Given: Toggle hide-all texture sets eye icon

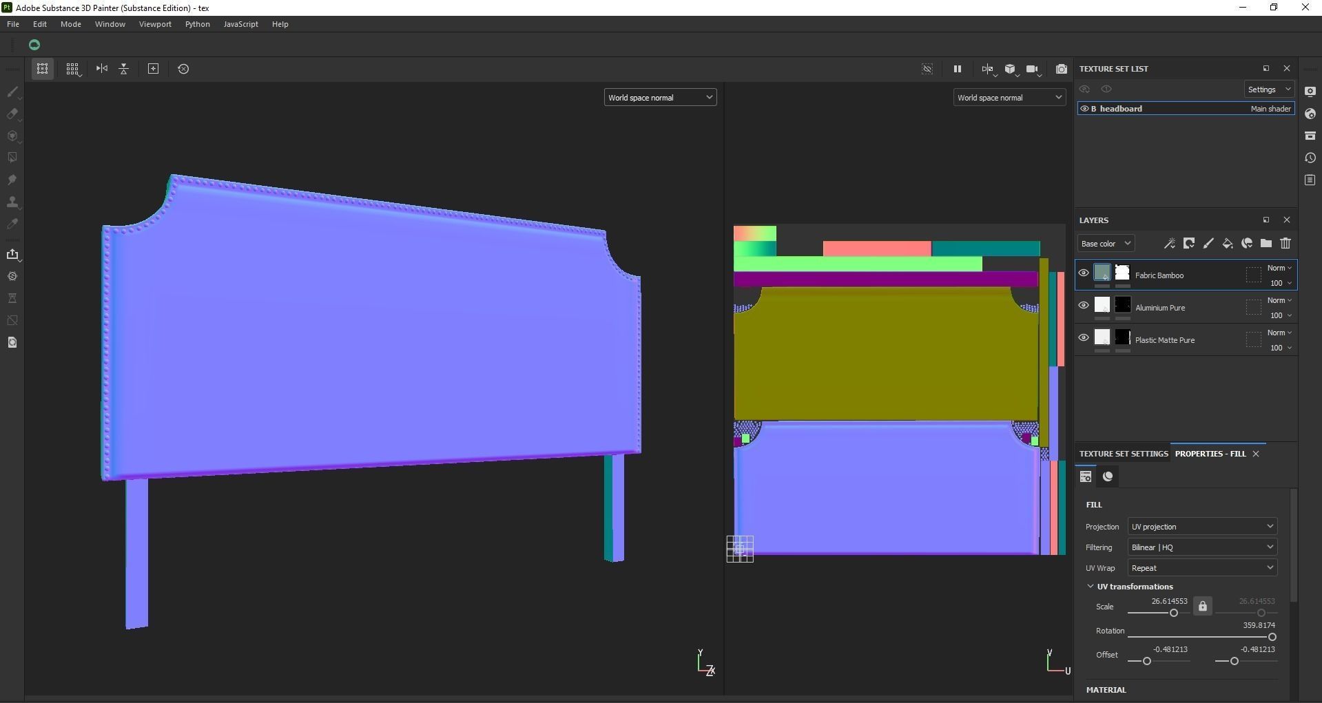Looking at the screenshot, I should click(1084, 90).
